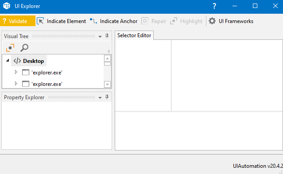
Task: Click the Repair toolbar icon
Action: pos(145,21)
